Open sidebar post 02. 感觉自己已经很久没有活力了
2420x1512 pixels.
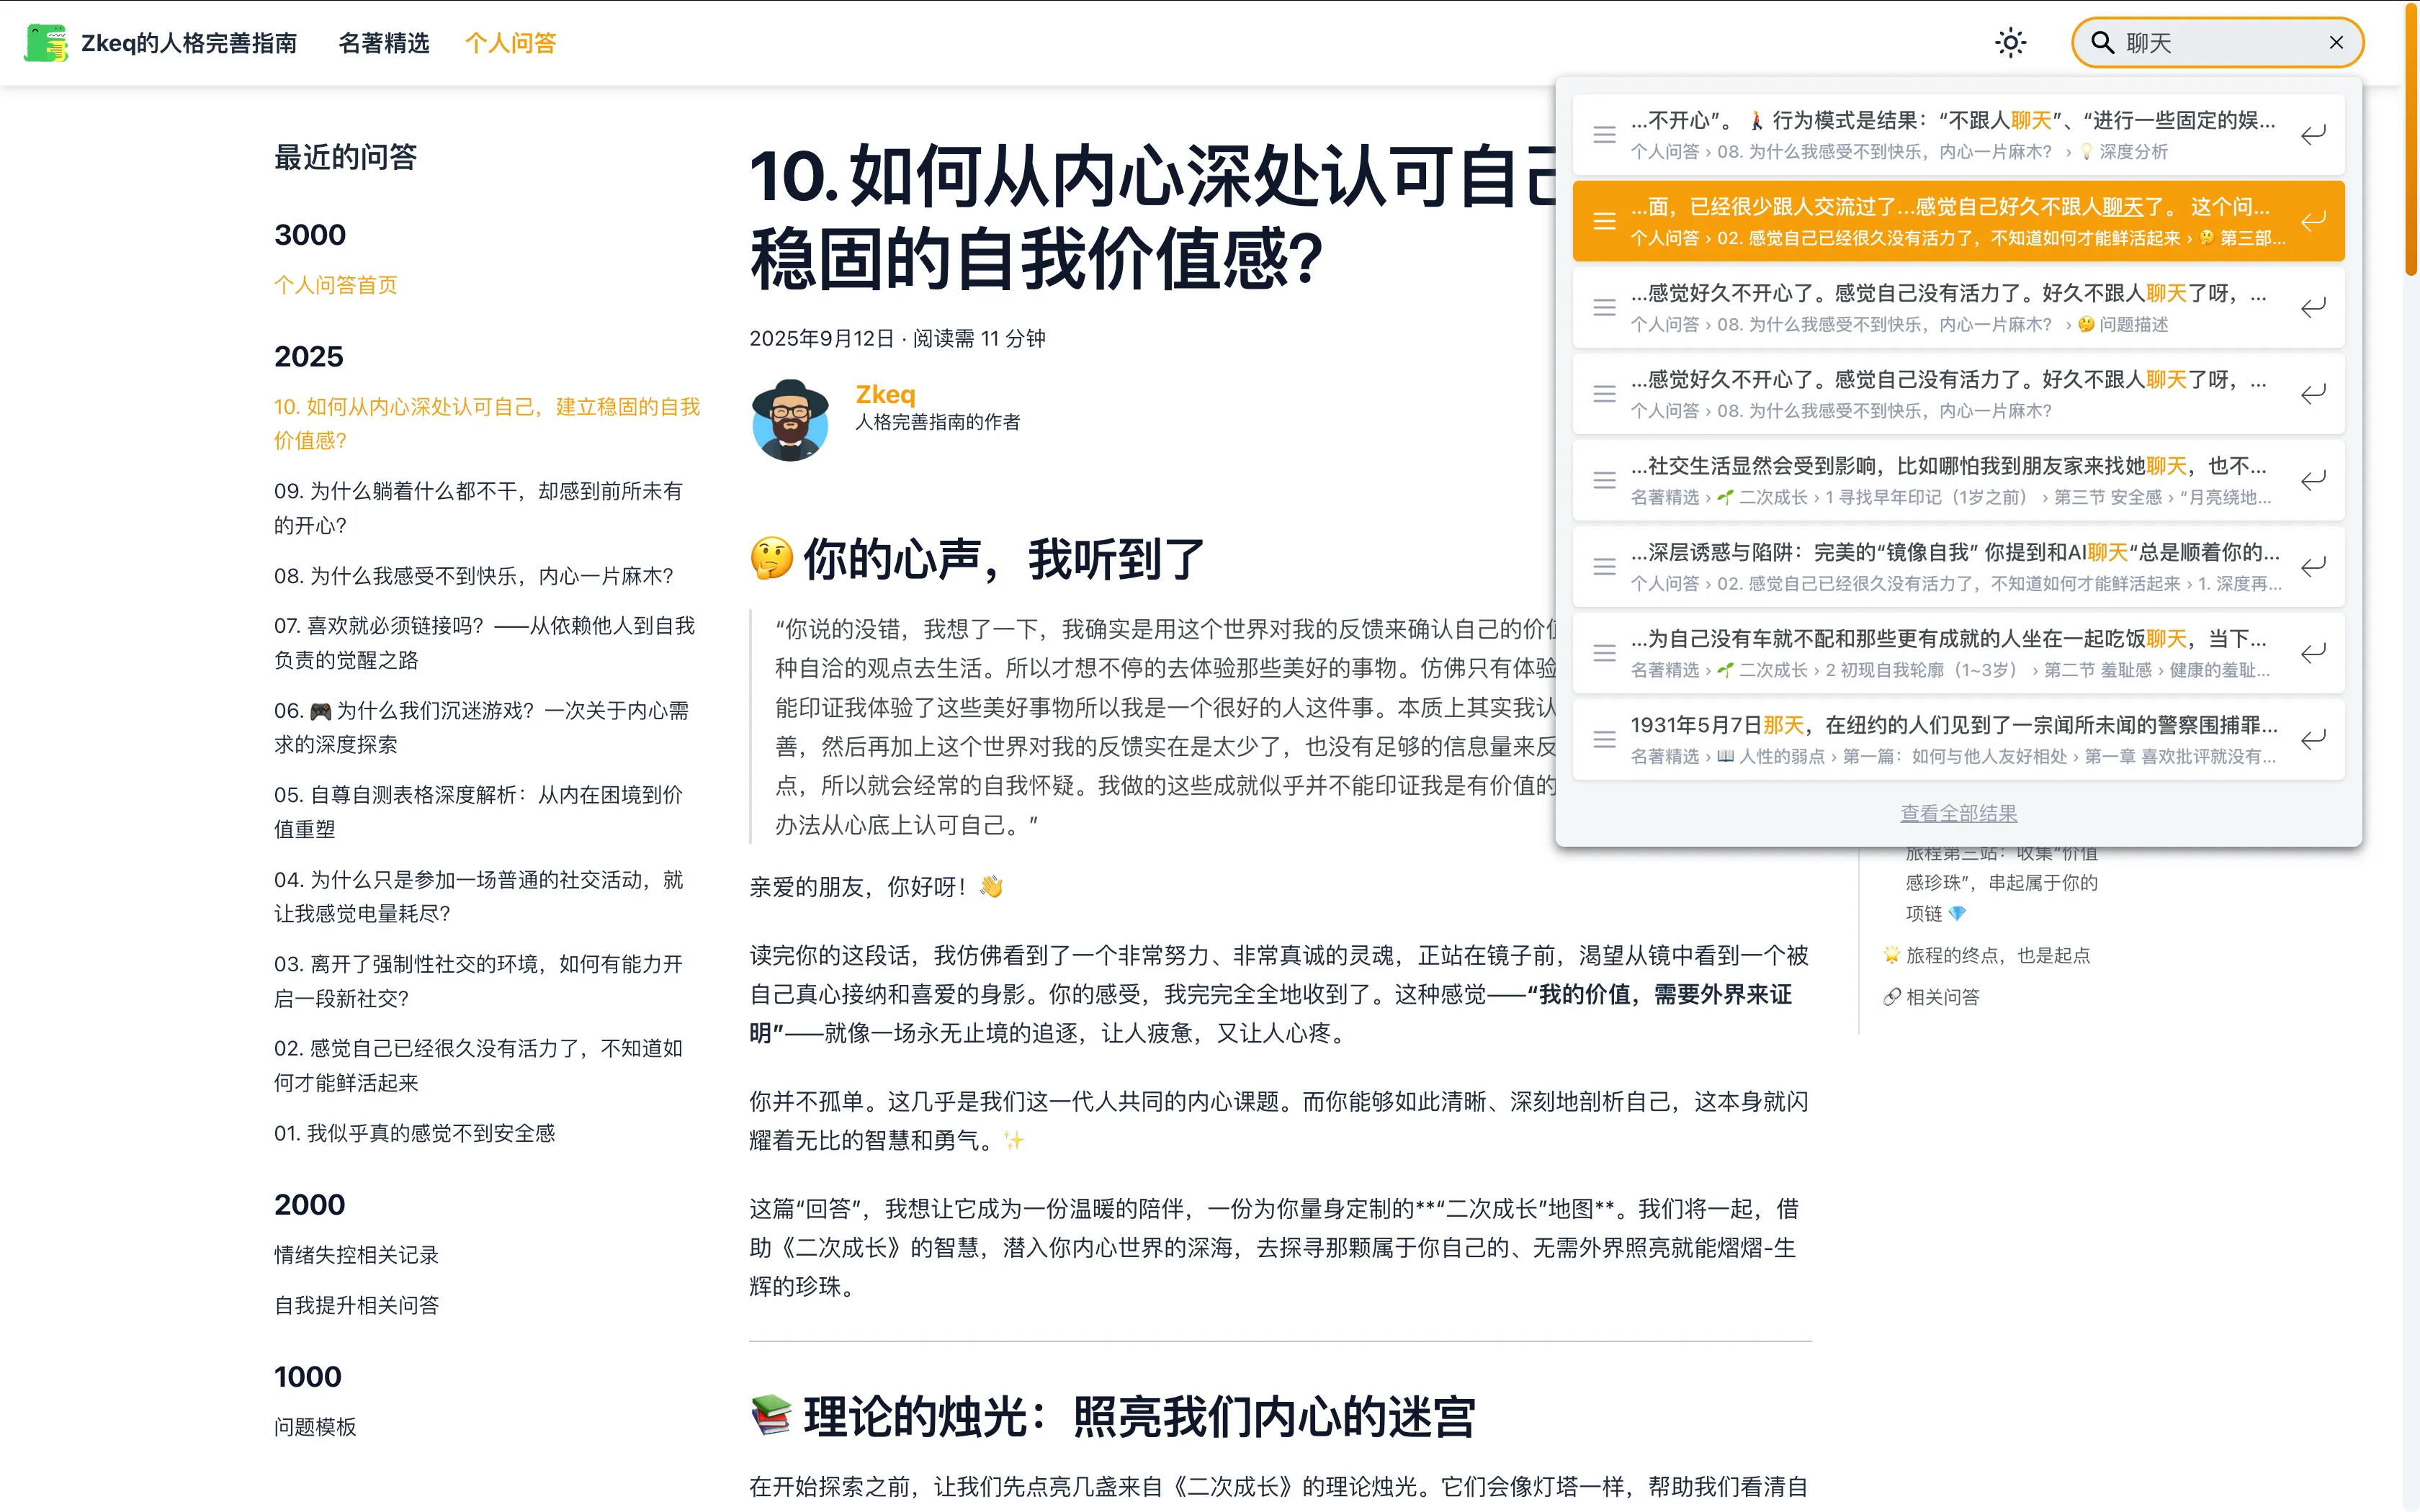pos(480,1065)
